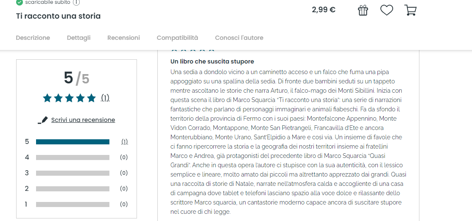Click the pencil icon for writing review
The image size is (472, 221).
(43, 120)
